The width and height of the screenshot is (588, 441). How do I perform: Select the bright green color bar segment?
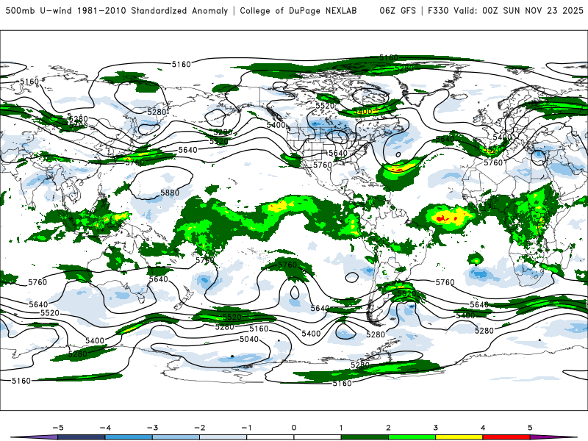[x=412, y=437]
